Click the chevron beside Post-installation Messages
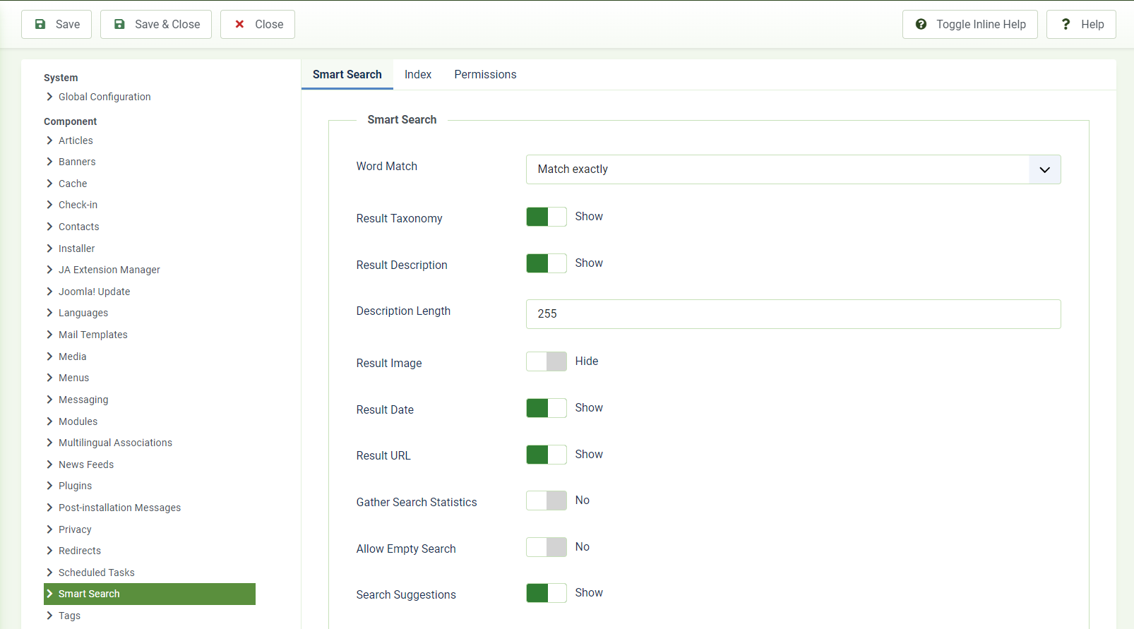This screenshot has height=629, width=1134. tap(49, 508)
